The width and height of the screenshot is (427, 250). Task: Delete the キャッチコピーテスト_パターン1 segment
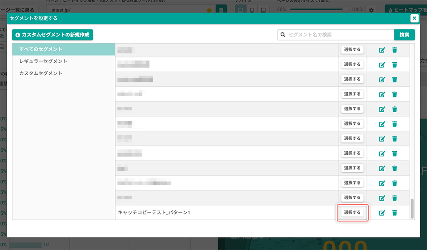(x=395, y=213)
